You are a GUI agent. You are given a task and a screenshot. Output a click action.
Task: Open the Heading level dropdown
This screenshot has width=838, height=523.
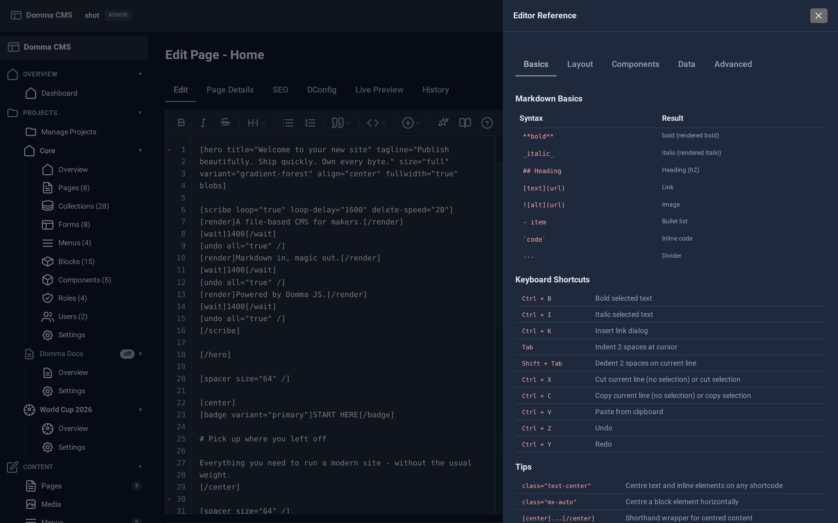(x=257, y=123)
